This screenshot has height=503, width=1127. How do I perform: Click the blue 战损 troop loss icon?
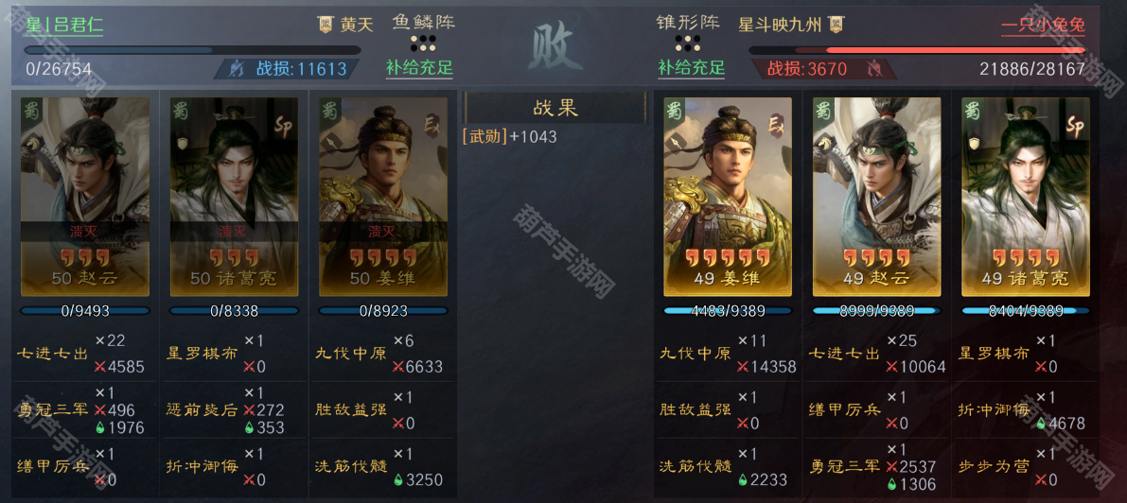point(236,69)
